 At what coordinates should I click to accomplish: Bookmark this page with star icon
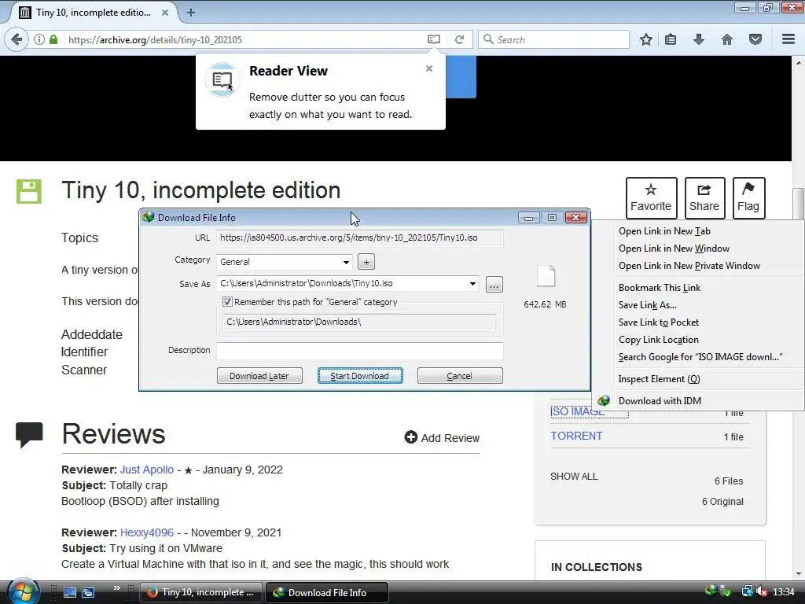coord(646,39)
